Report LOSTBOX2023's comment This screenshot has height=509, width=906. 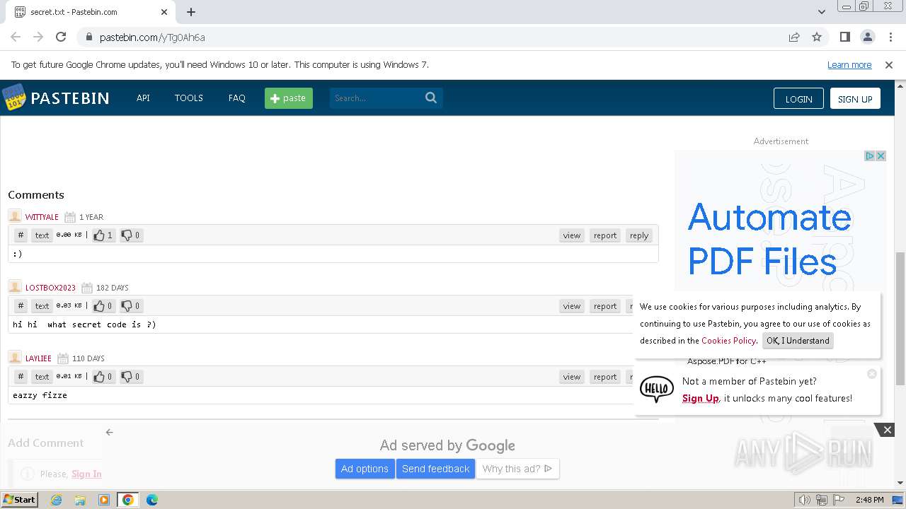click(605, 306)
